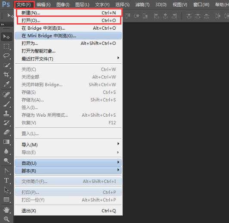
Task: Expand 自动(U) submenu
Action: [68, 163]
